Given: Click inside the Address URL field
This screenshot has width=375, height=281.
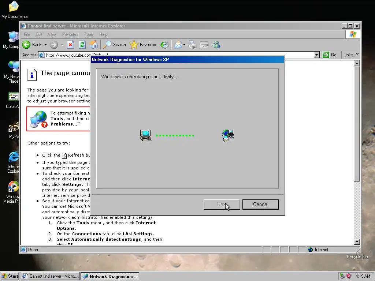Looking at the screenshot, I should click(x=179, y=55).
